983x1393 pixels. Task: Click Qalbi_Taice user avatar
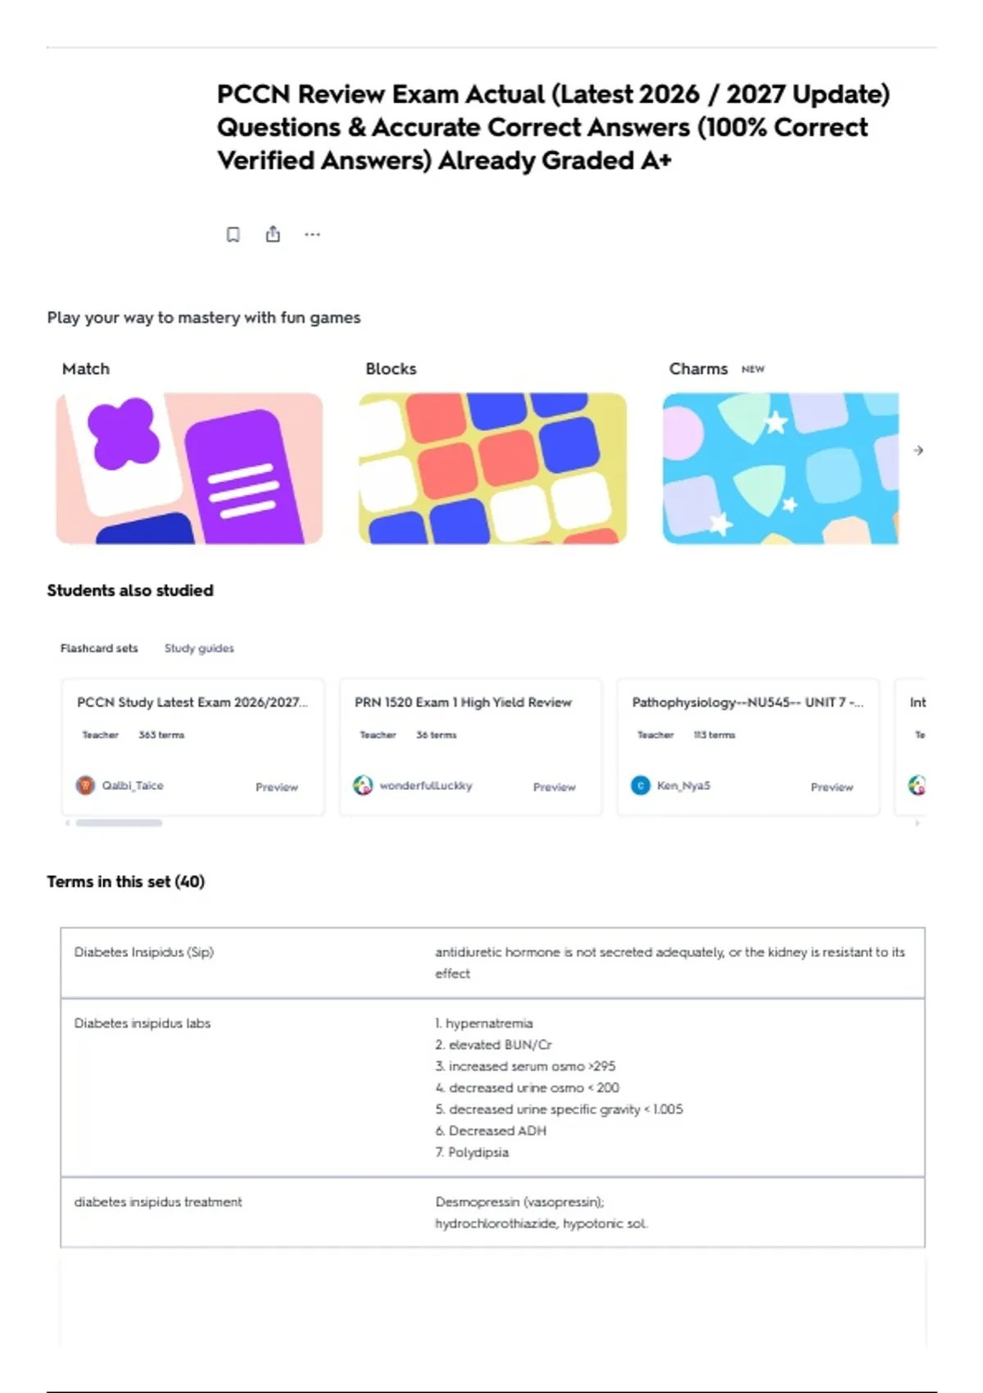click(85, 785)
